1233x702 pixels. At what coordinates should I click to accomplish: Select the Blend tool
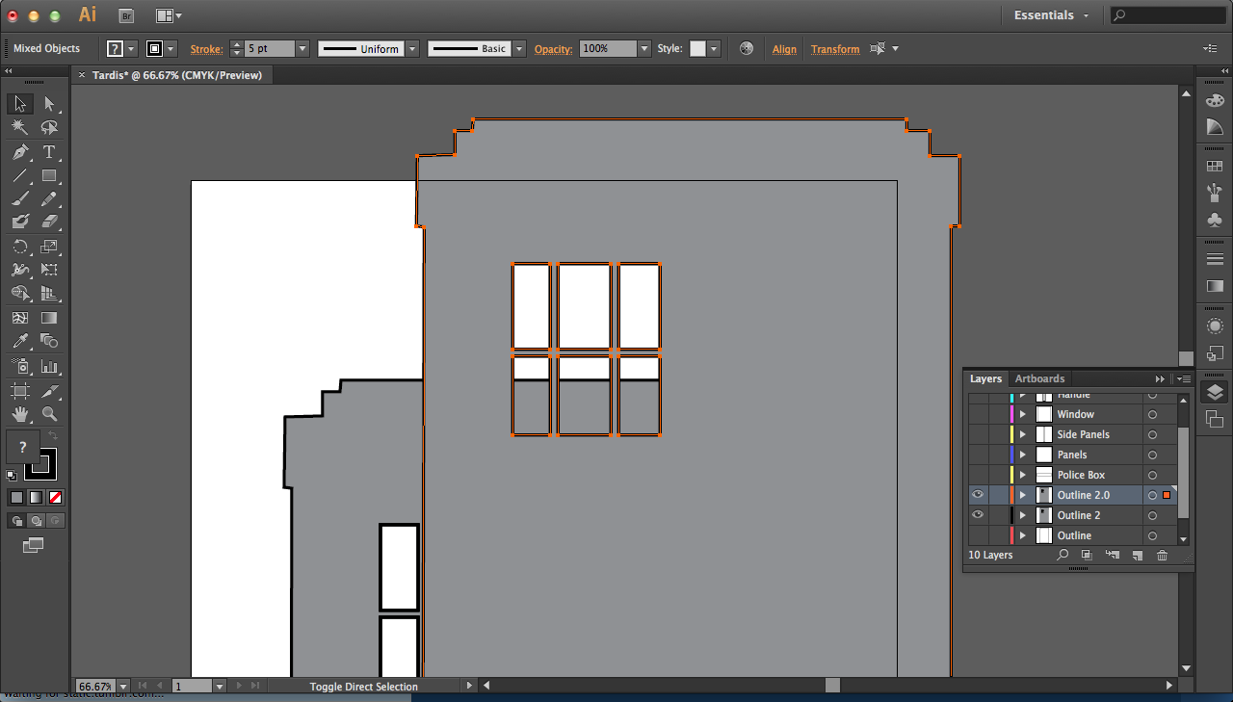tap(49, 341)
